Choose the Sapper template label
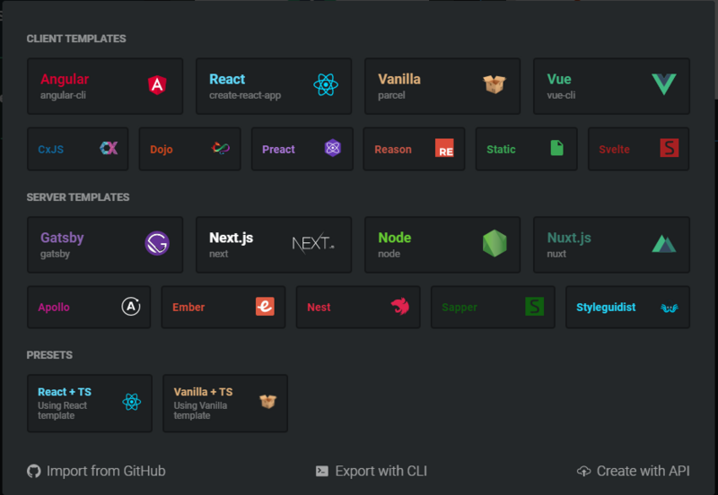The height and width of the screenshot is (495, 718). (x=460, y=308)
